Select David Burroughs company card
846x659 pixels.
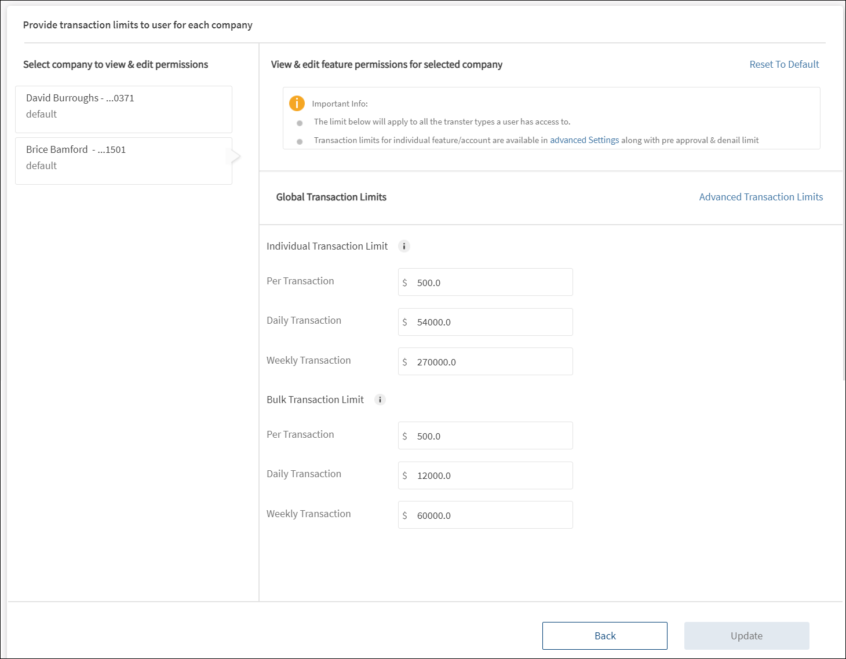(123, 109)
